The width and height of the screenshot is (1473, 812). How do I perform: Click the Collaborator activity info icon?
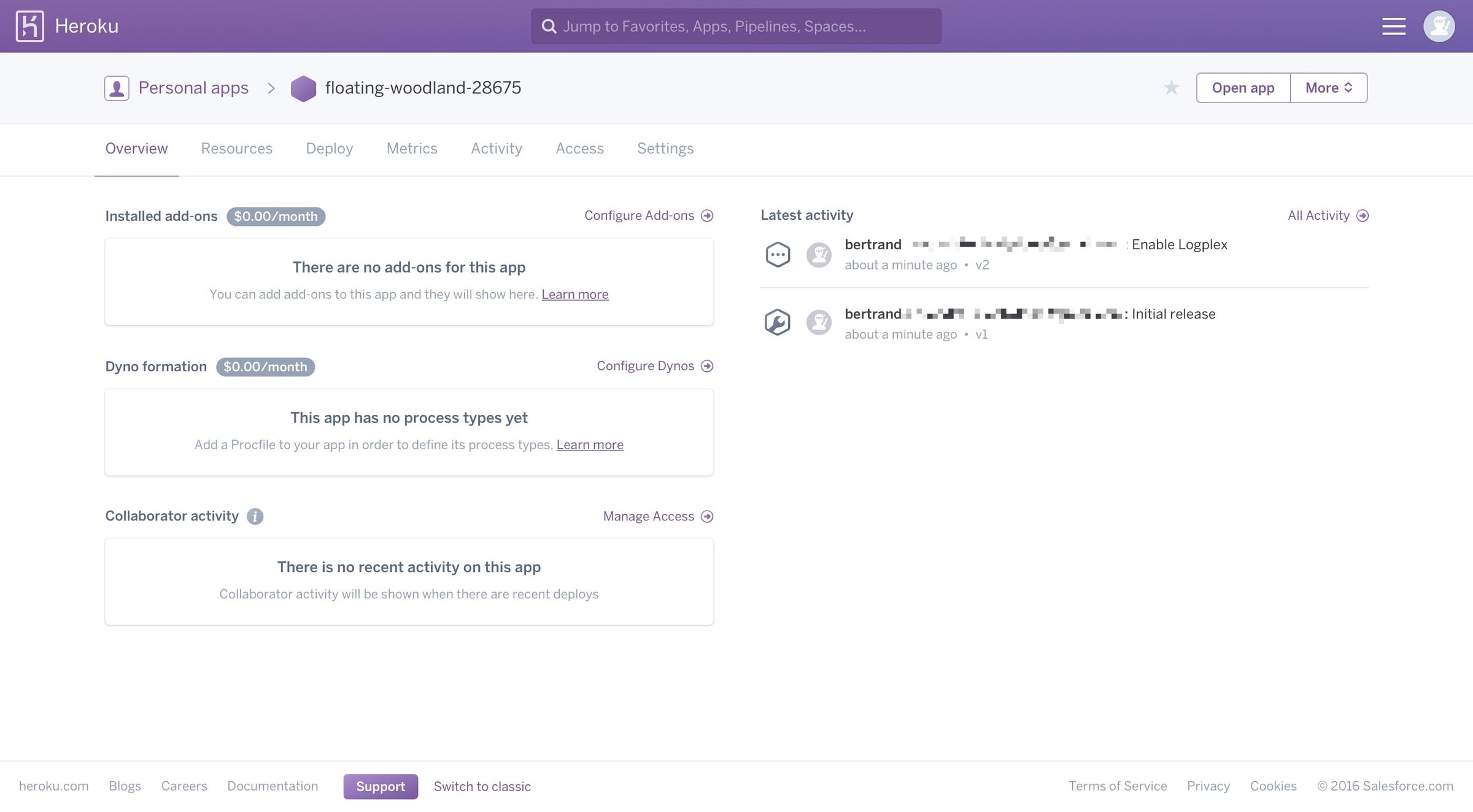pos(255,516)
